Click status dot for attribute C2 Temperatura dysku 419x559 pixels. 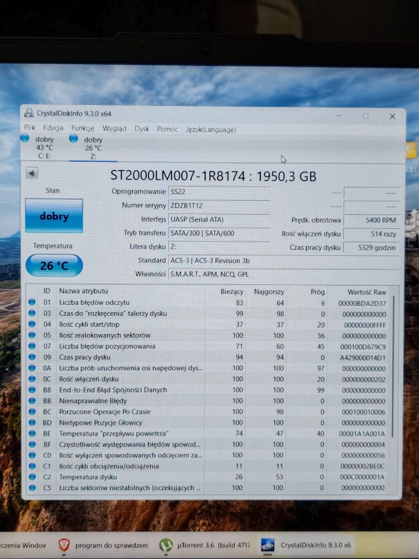click(x=32, y=476)
